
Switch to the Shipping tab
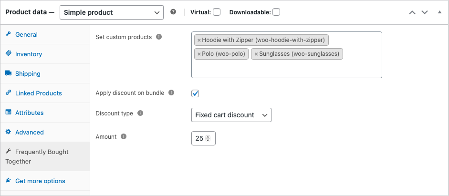click(45, 73)
